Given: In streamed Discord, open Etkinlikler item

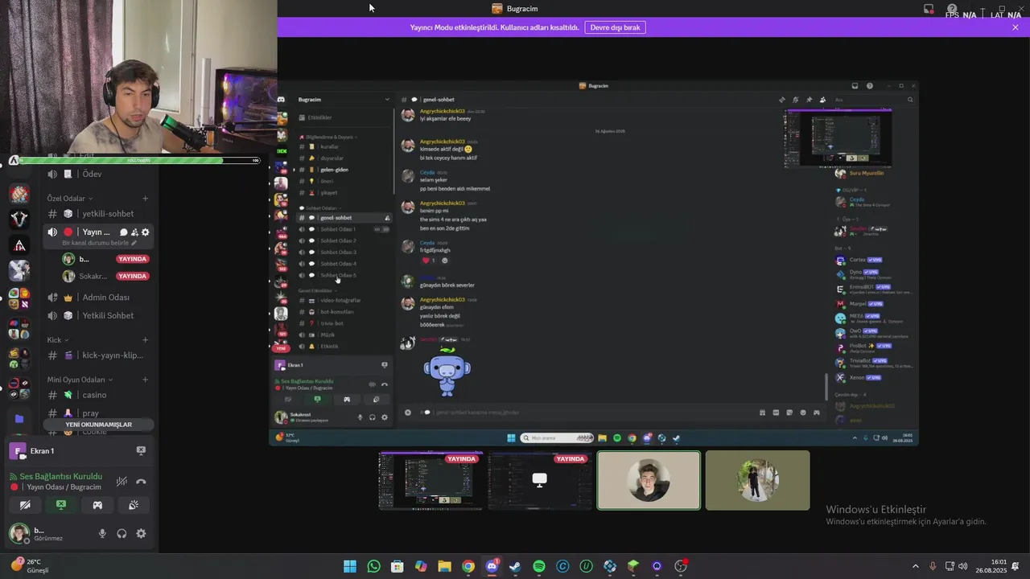Looking at the screenshot, I should coord(344,117).
